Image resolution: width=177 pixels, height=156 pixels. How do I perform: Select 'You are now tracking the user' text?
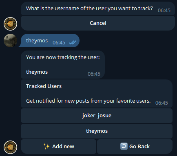(x=63, y=57)
